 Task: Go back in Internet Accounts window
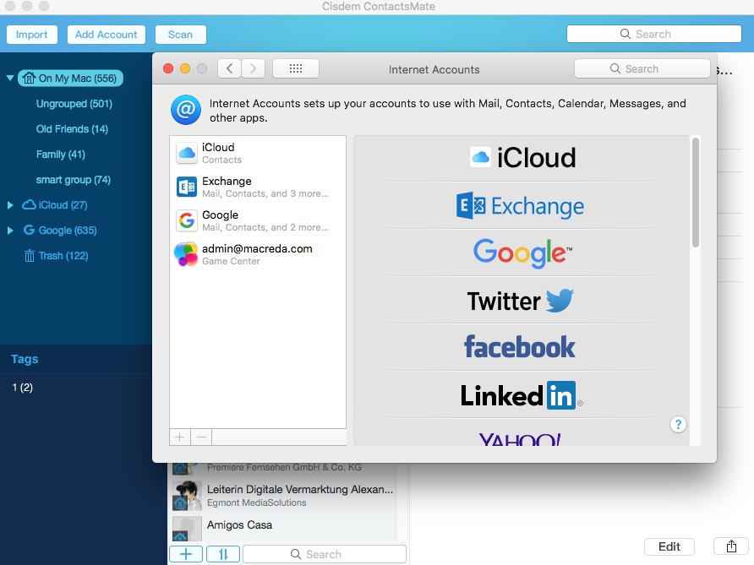click(229, 68)
